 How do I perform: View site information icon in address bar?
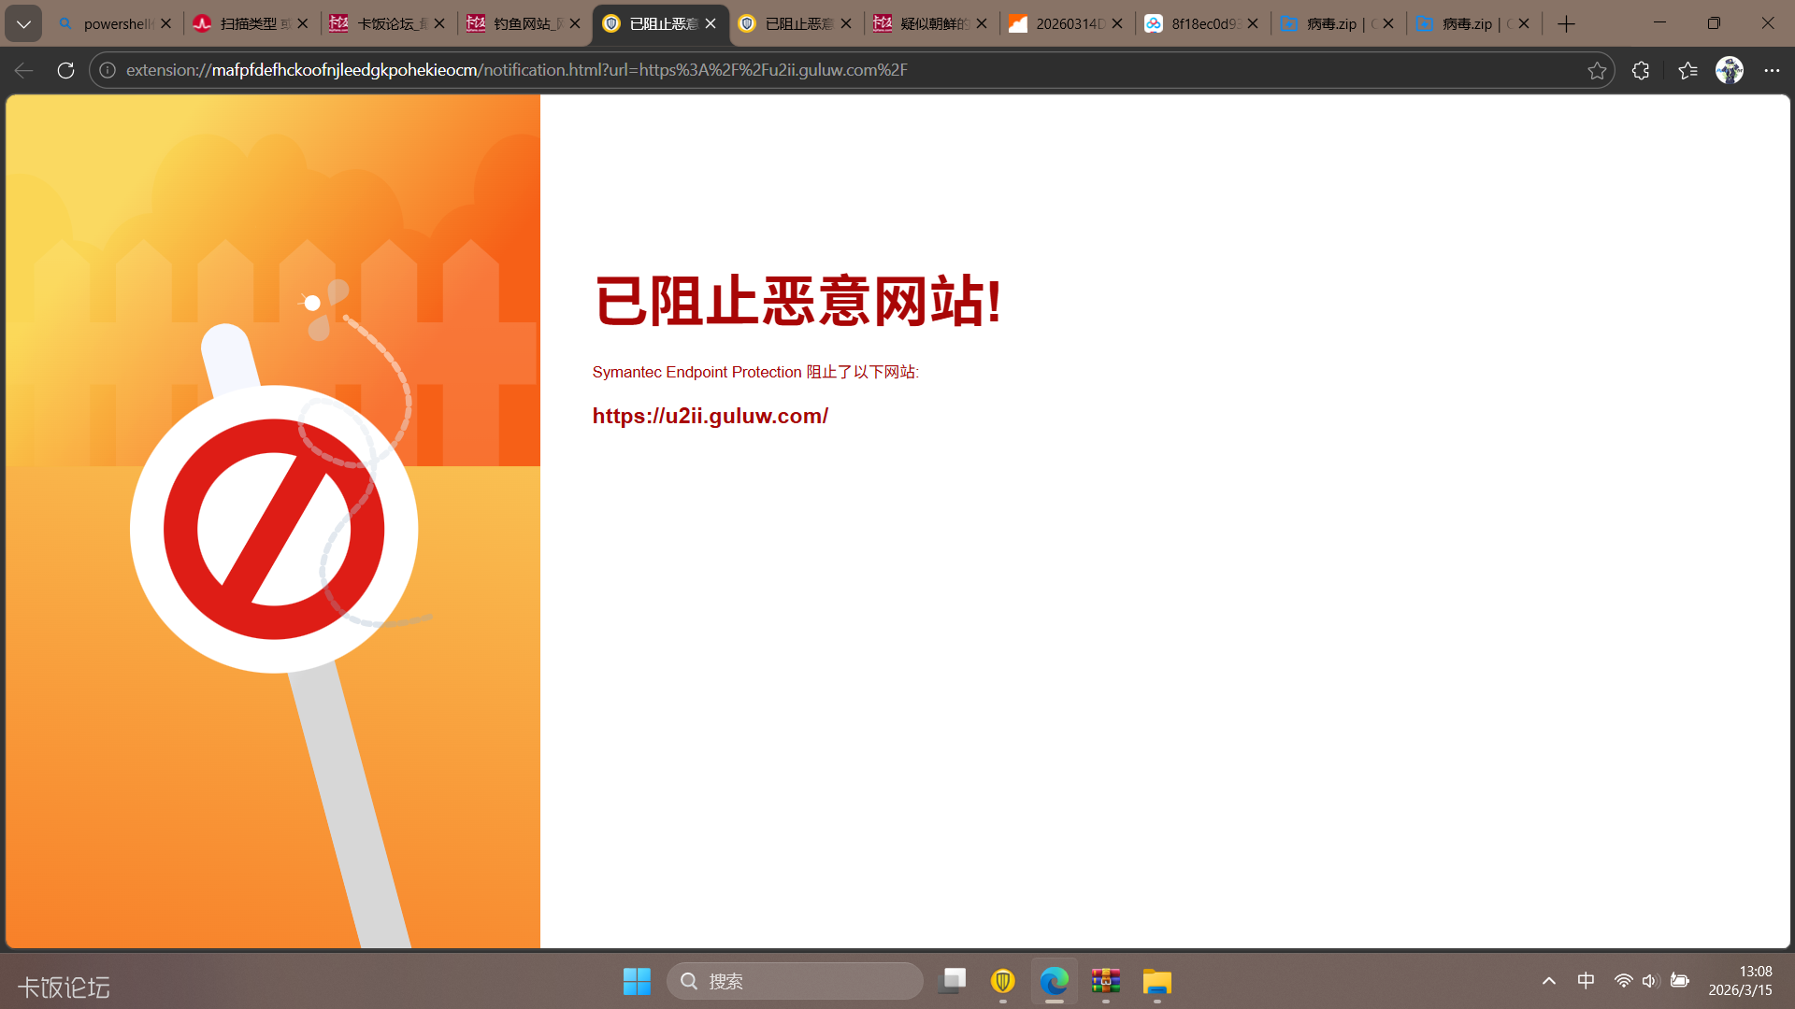click(108, 70)
